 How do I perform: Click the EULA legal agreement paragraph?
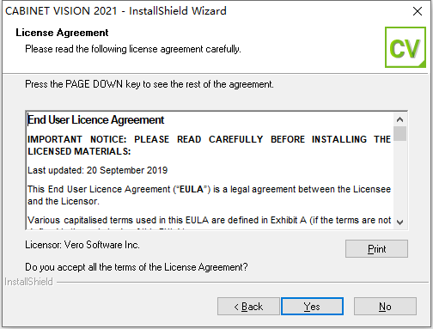209,195
